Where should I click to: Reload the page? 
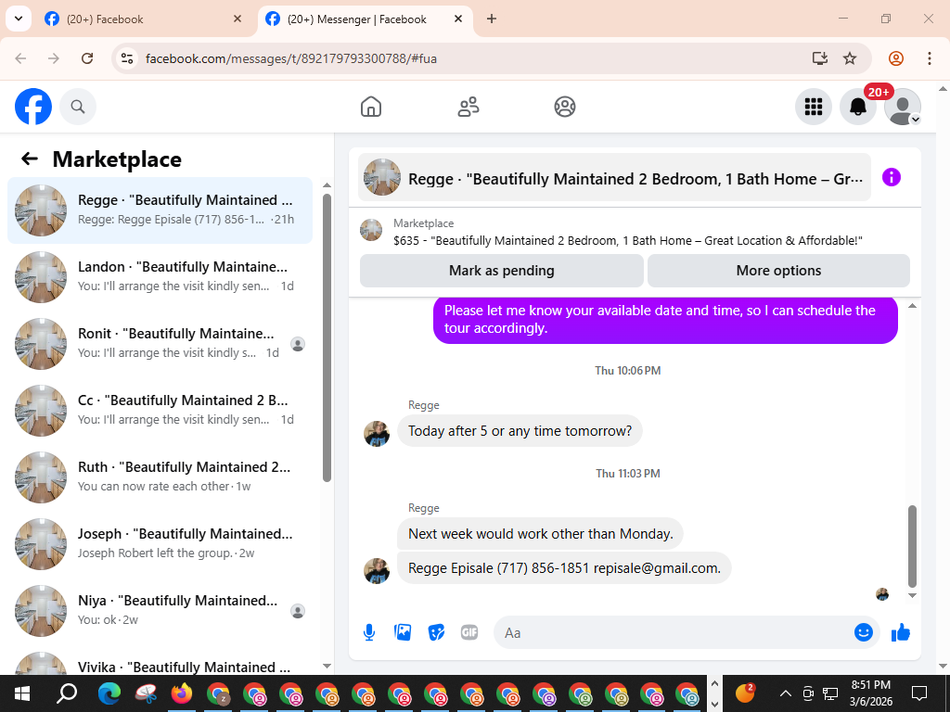click(x=87, y=58)
